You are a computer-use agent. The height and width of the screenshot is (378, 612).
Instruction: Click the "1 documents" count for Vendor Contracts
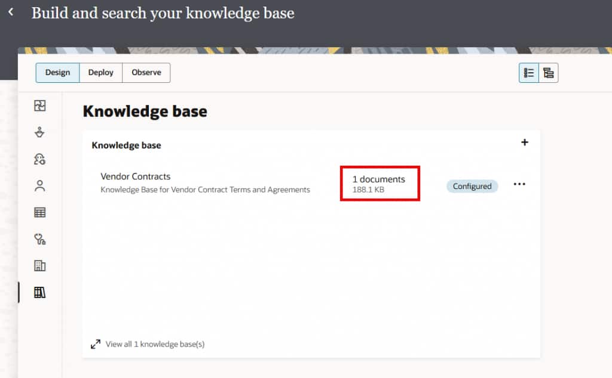[x=378, y=179]
